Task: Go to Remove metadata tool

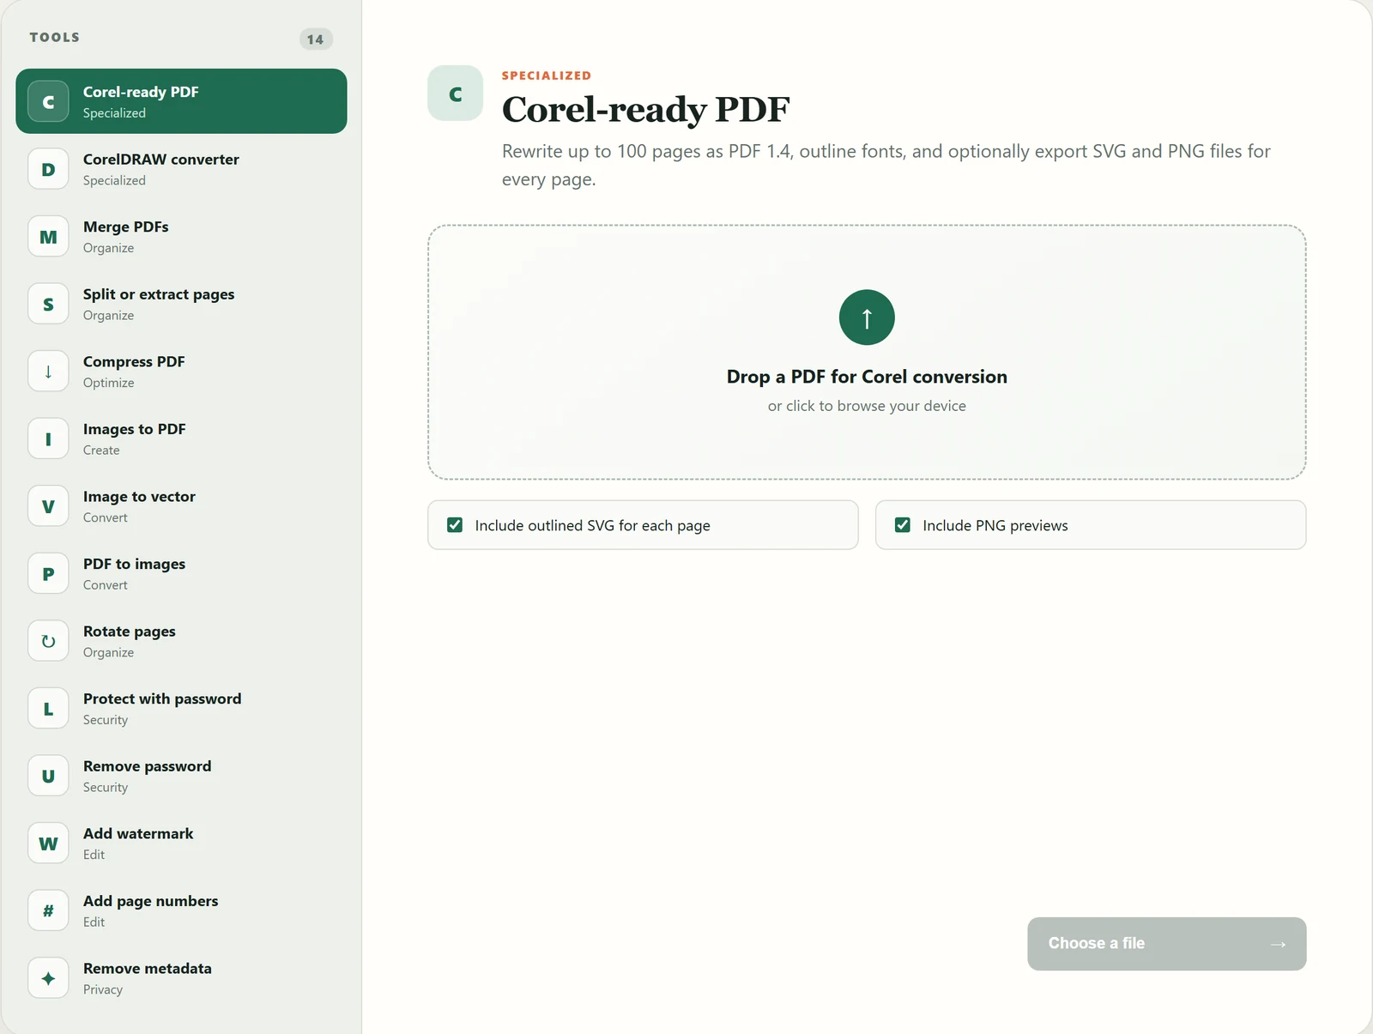Action: point(181,978)
